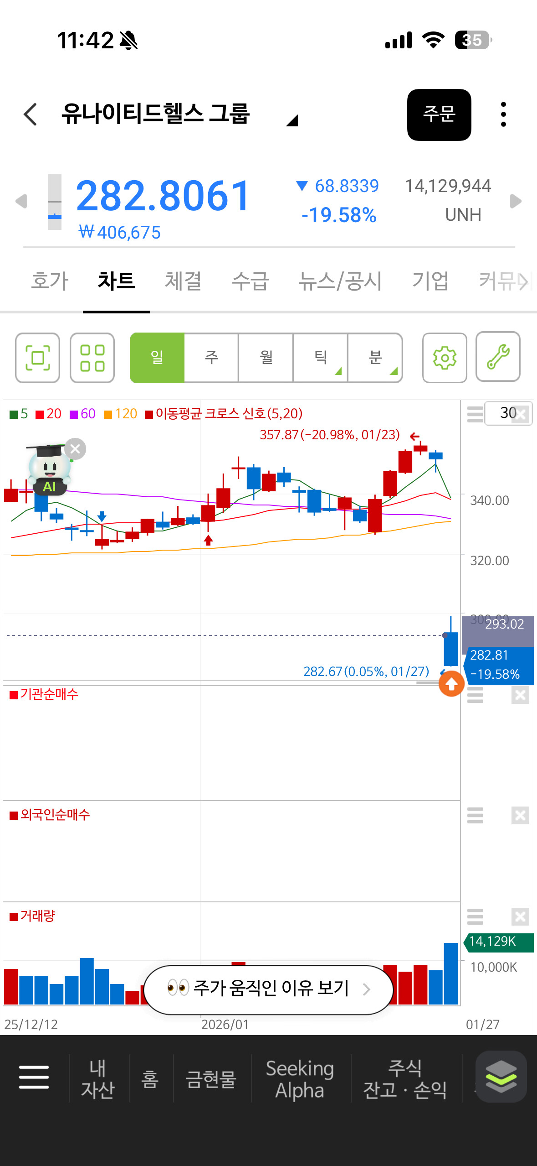
Task: Select the 주 weekly period
Action: click(x=211, y=358)
